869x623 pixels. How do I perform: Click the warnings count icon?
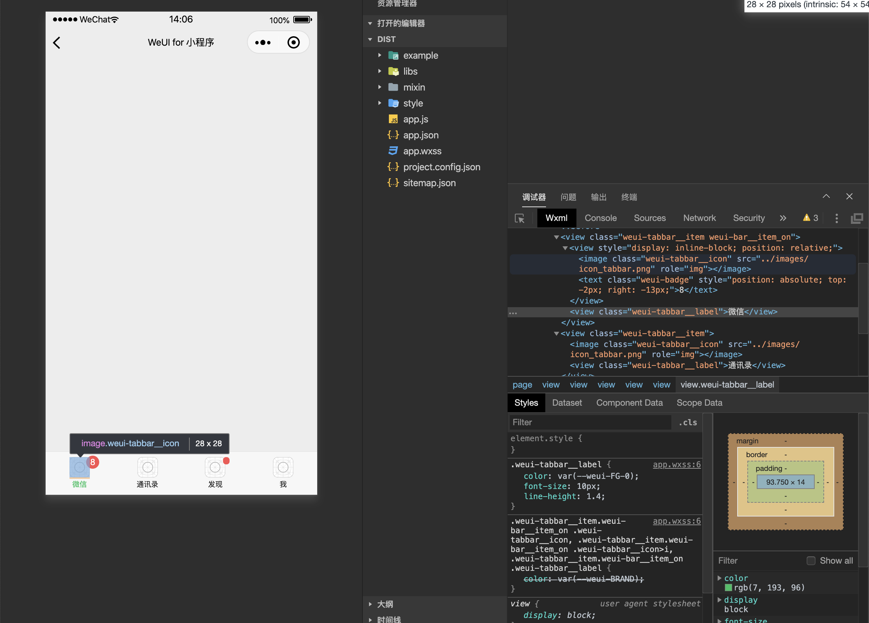tap(810, 218)
